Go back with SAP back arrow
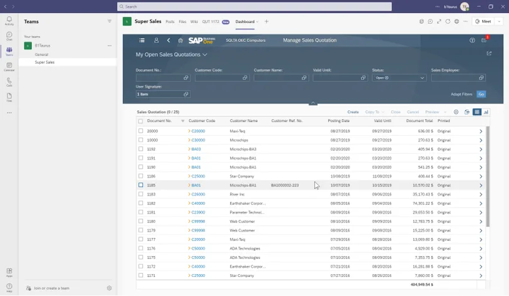509x296 pixels. click(168, 41)
